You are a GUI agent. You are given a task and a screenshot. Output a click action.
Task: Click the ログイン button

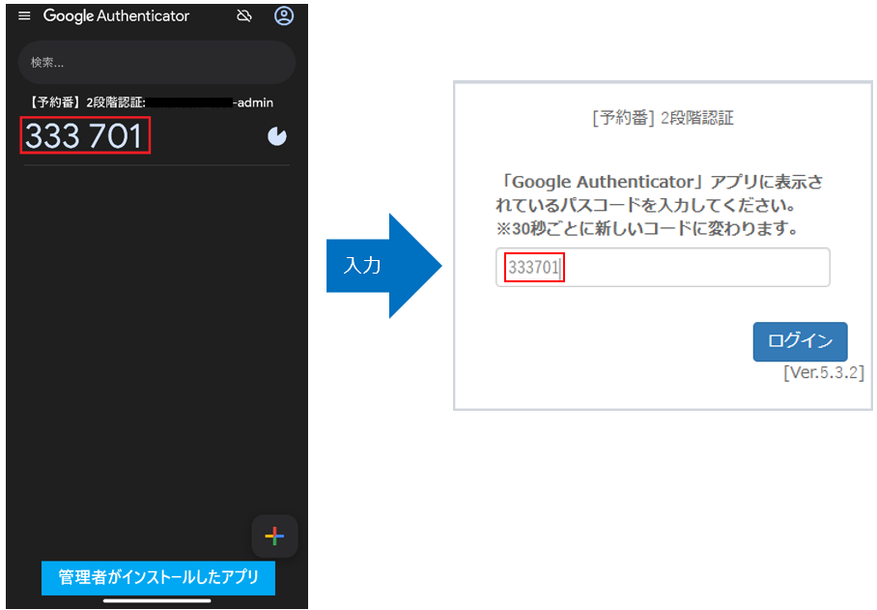pos(800,341)
